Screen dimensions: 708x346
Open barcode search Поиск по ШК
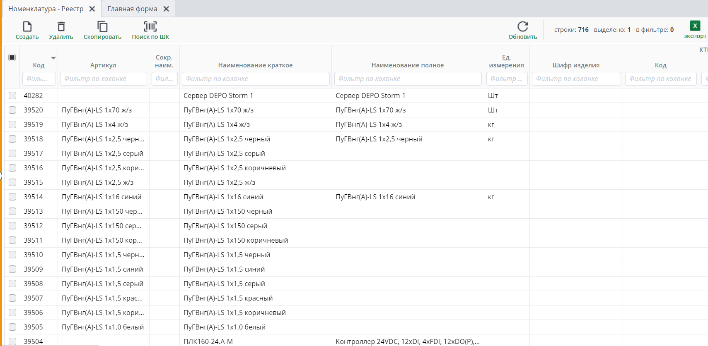click(x=150, y=27)
